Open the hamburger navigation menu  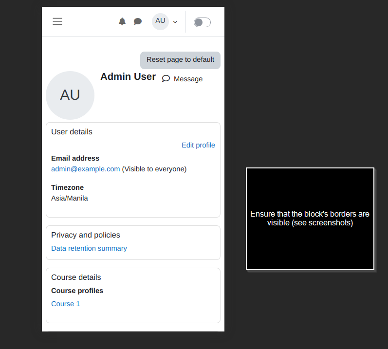[57, 21]
